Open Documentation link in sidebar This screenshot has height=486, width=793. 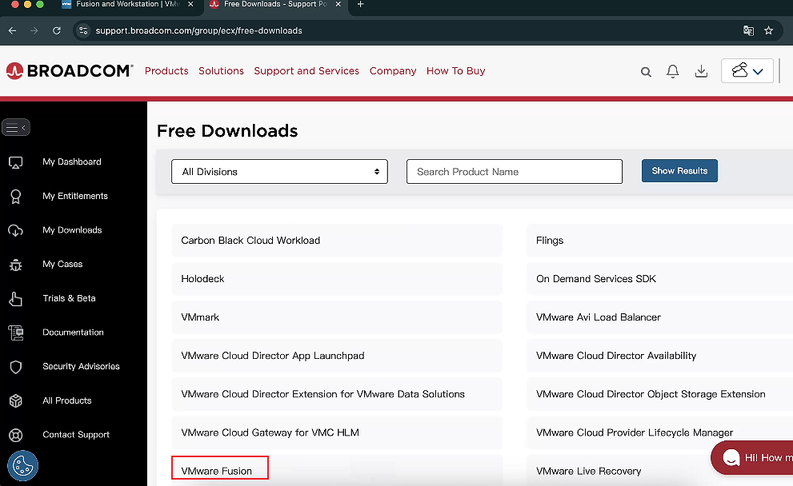click(73, 333)
